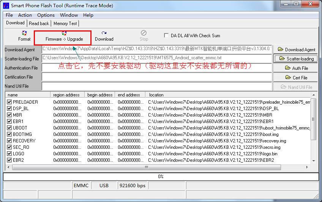Switch to the Memory Test tab
The image size is (322, 202).
[x=65, y=24]
